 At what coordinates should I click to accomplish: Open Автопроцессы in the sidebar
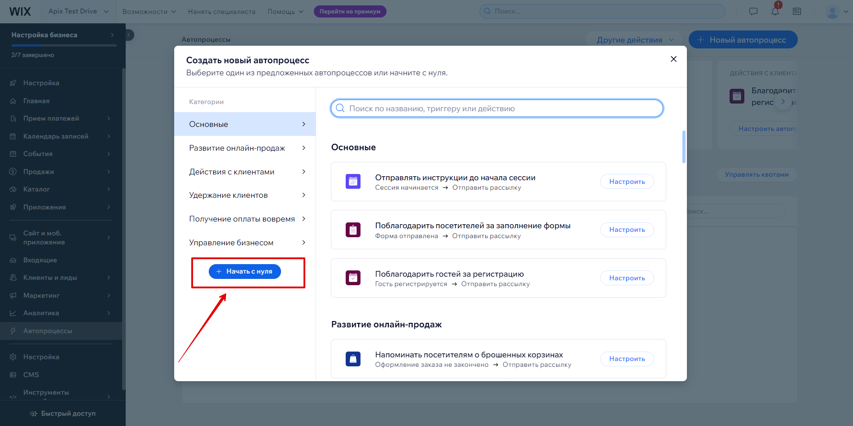tap(61, 331)
